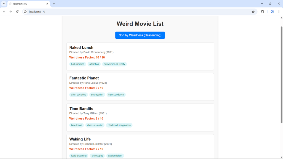The image size is (283, 159).
Task: Click the transcendence tag under Fantastic Planet
Action: [116, 94]
